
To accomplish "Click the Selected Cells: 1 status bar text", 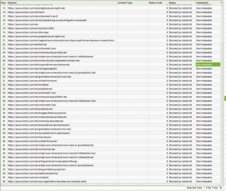I will click(x=196, y=188).
